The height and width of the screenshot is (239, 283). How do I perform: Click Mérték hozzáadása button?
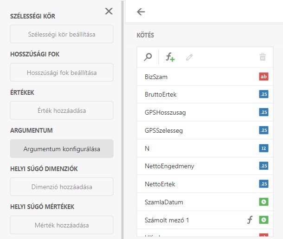click(62, 225)
